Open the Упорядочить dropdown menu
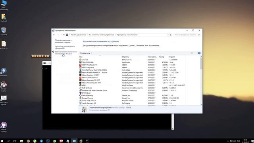This screenshot has height=143, width=254. click(x=86, y=53)
